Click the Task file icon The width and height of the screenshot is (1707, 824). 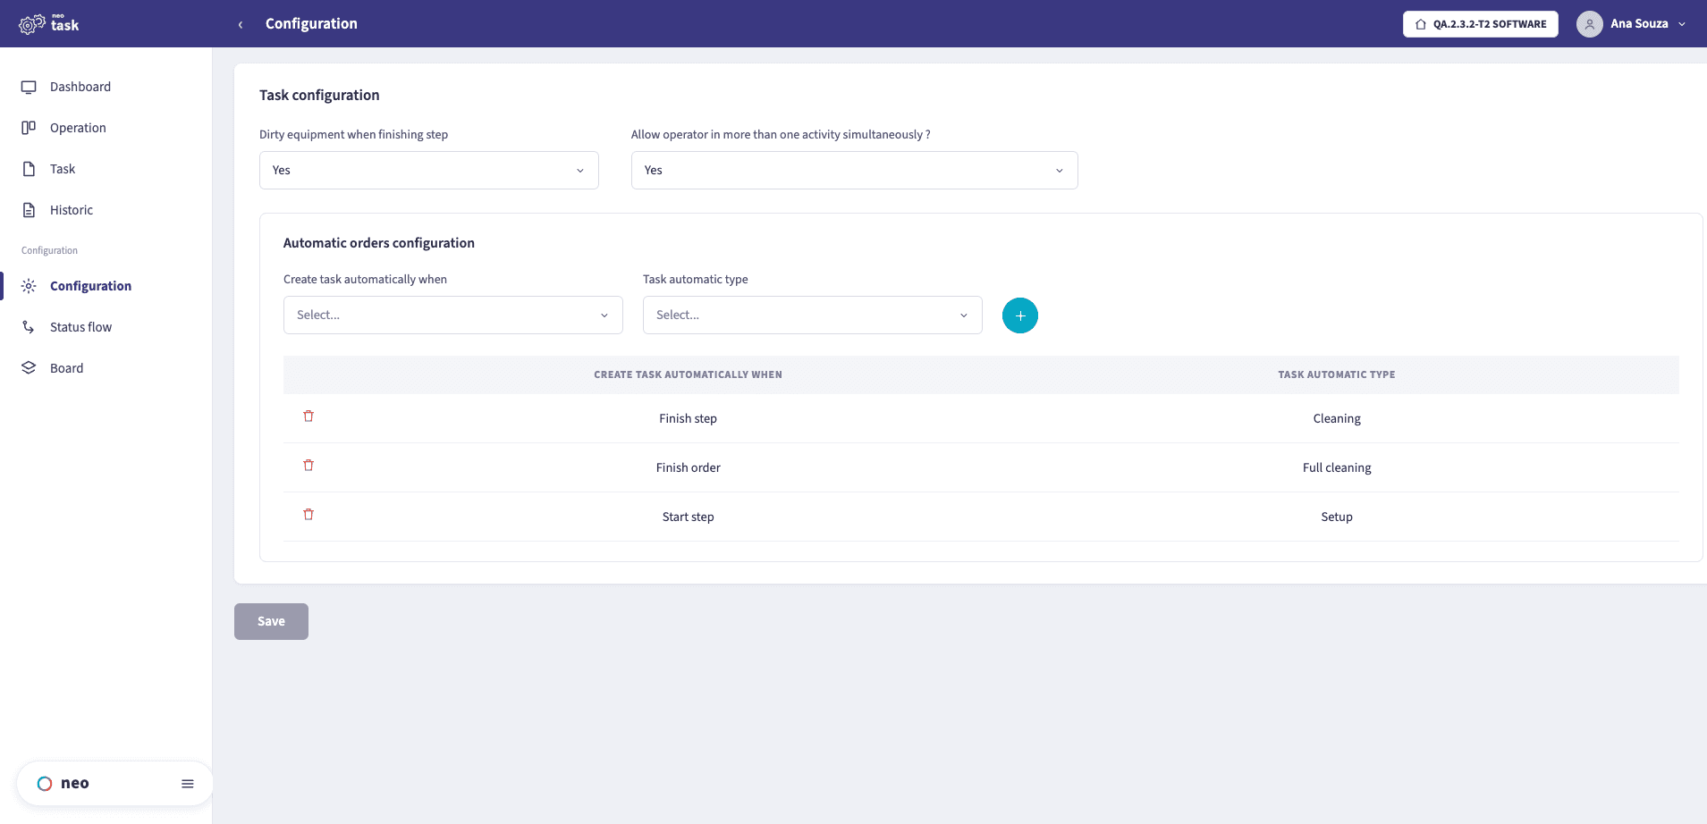[29, 169]
